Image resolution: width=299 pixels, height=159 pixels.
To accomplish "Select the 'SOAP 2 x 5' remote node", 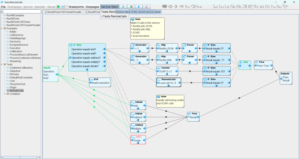I will [167, 71].
